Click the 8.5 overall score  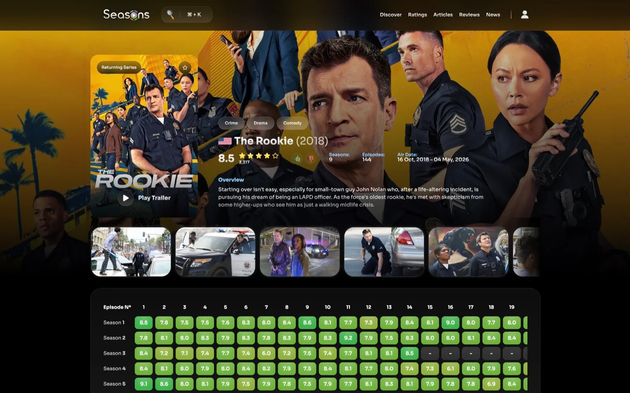pyautogui.click(x=226, y=158)
